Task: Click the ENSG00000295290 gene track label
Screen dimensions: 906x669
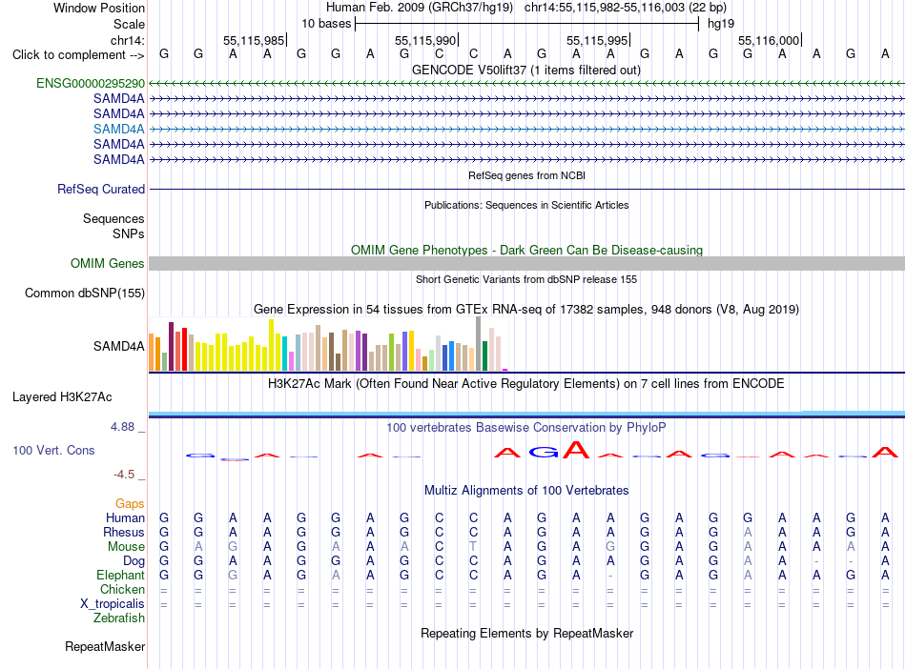Action: pos(91,84)
